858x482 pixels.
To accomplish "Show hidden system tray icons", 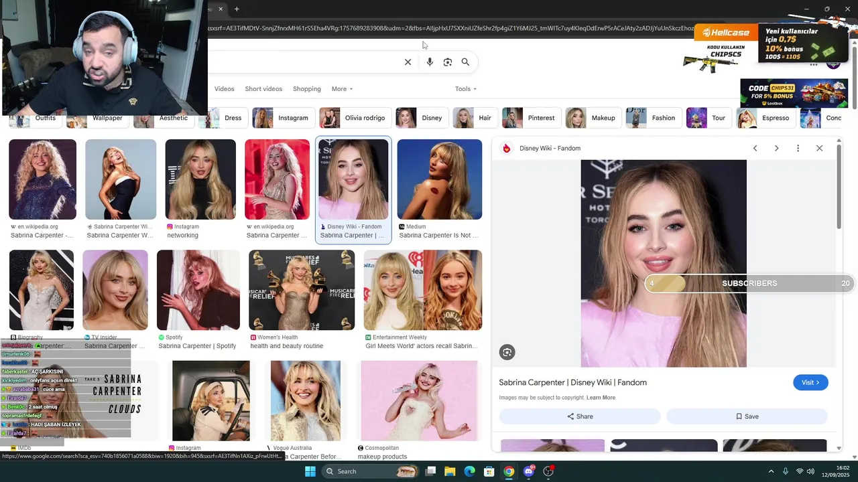I will (771, 471).
